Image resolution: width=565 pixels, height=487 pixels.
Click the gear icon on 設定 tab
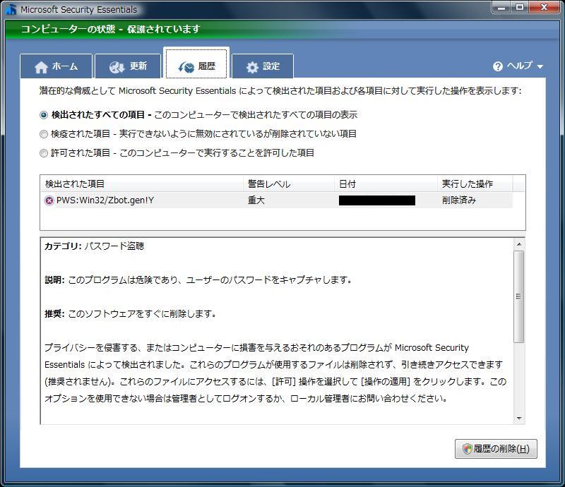(252, 67)
